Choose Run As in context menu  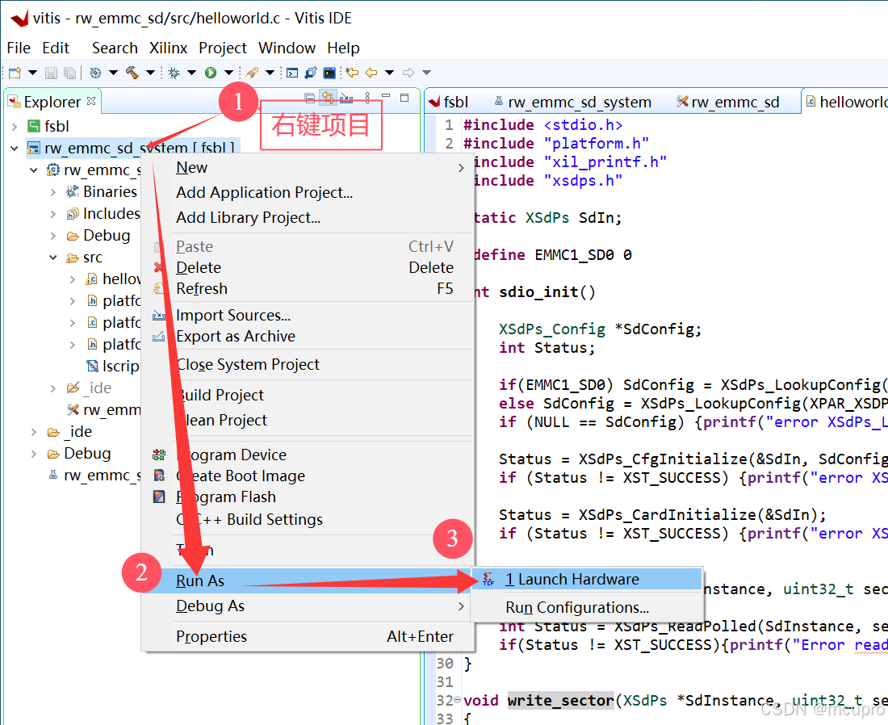pos(307,580)
